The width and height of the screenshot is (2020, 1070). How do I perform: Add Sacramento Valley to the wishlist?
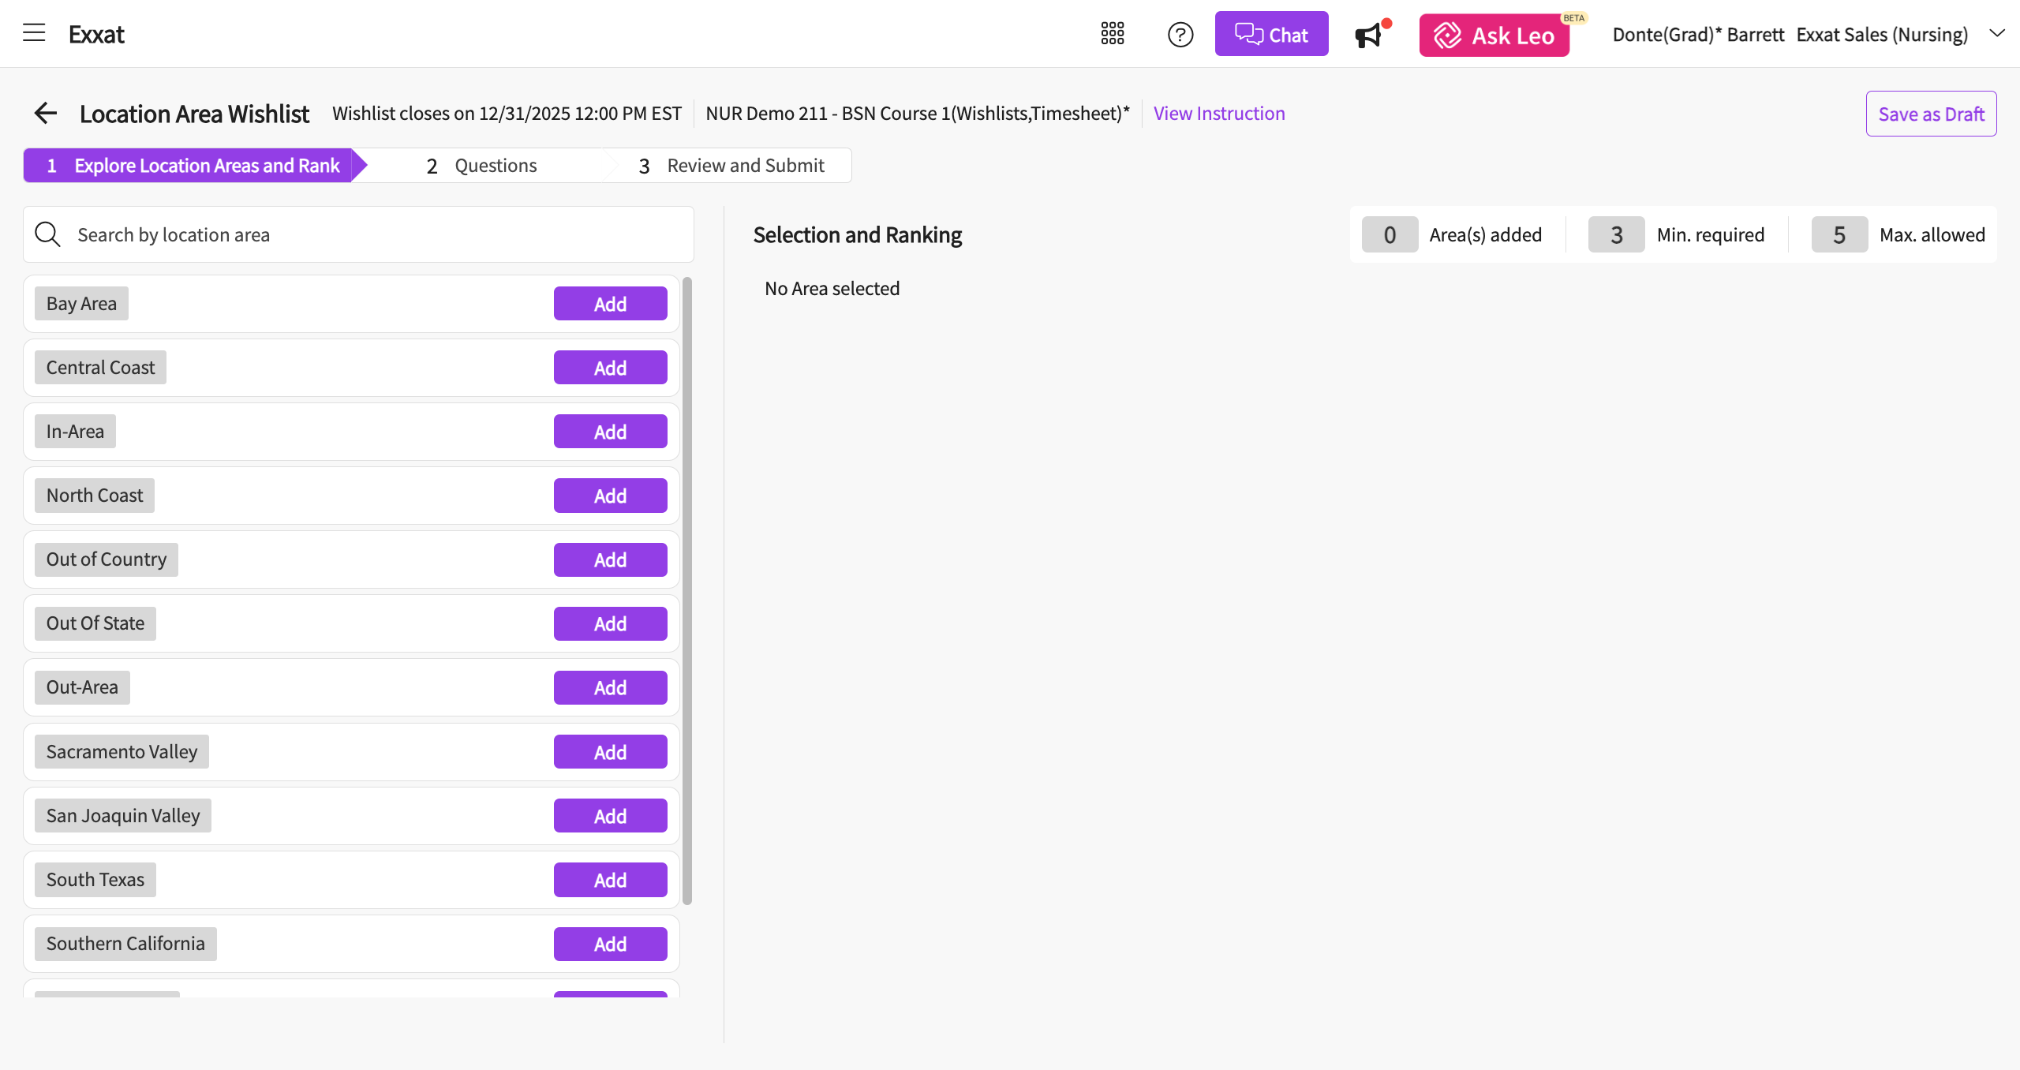tap(610, 752)
